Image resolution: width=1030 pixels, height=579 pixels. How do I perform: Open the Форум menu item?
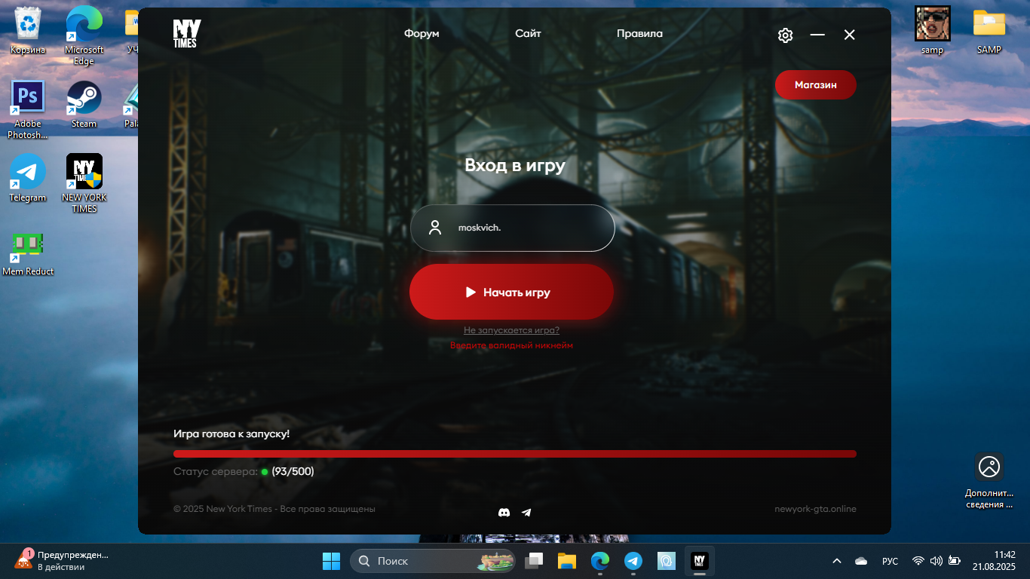(422, 34)
